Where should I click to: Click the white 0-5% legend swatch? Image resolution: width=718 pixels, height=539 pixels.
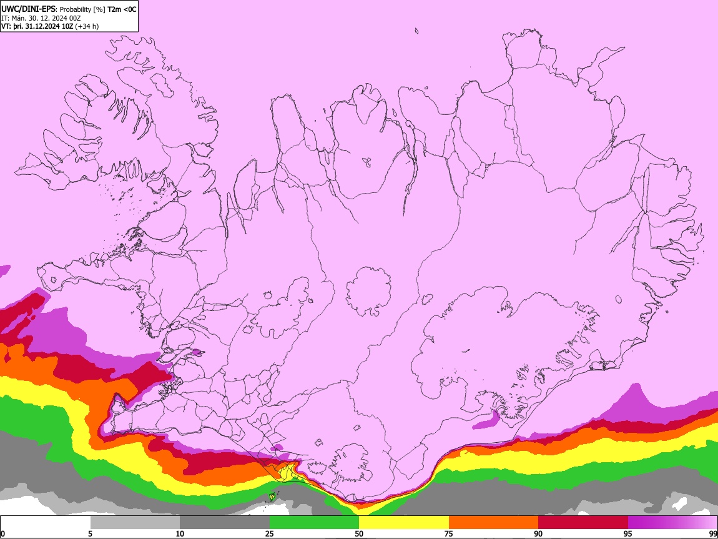(46, 523)
